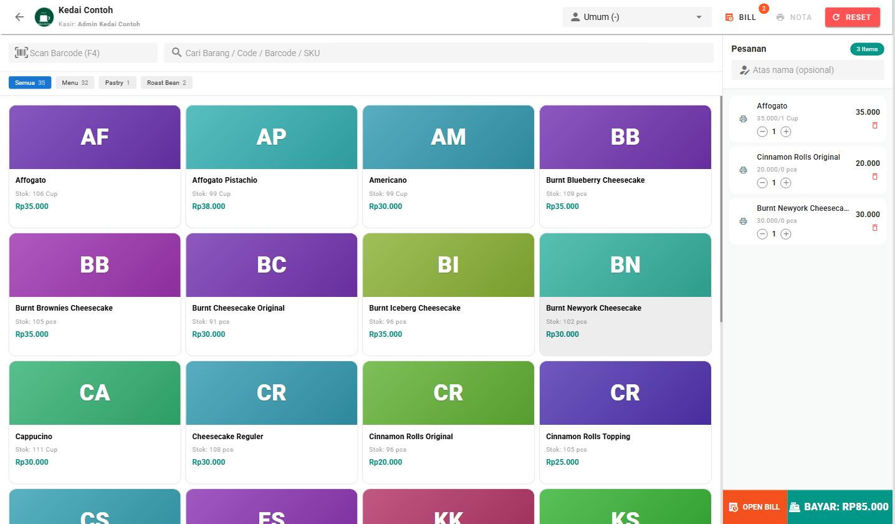This screenshot has height=524, width=895.
Task: Remove Cinnamon Rolls Original from order
Action: [874, 177]
